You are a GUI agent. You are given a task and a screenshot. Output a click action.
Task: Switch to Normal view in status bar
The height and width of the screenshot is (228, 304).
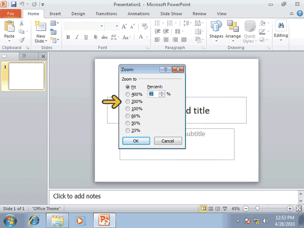click(x=203, y=209)
